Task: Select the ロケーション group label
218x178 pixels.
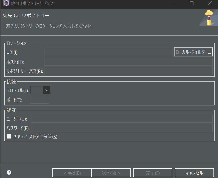Action: 16,43
